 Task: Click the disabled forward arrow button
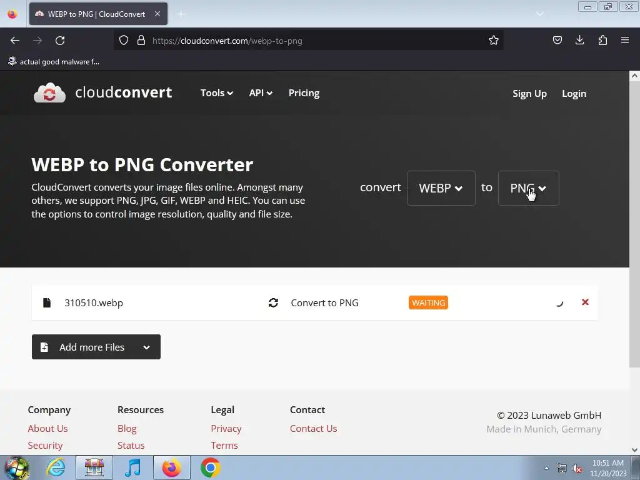point(37,41)
